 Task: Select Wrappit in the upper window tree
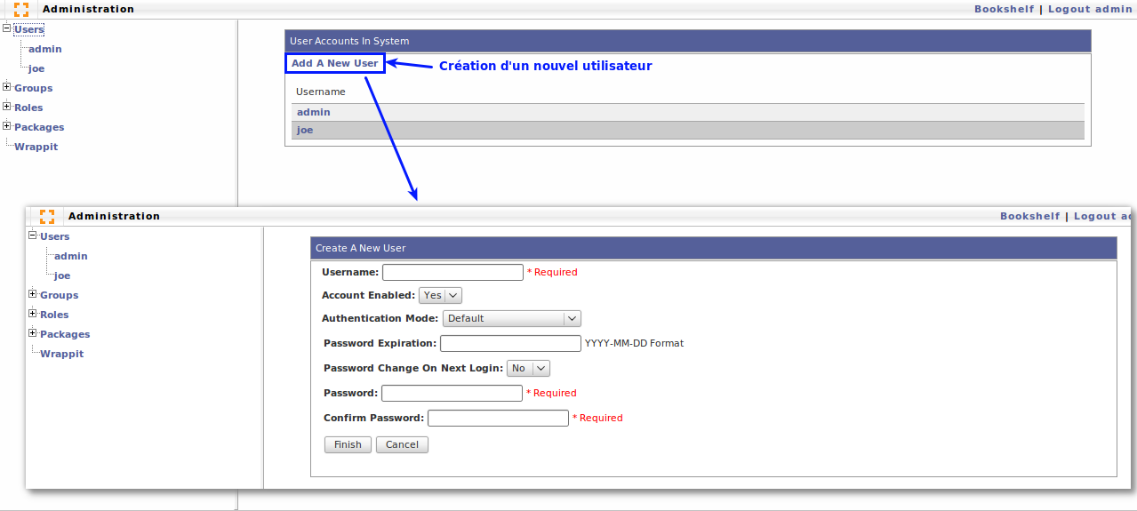[x=36, y=147]
